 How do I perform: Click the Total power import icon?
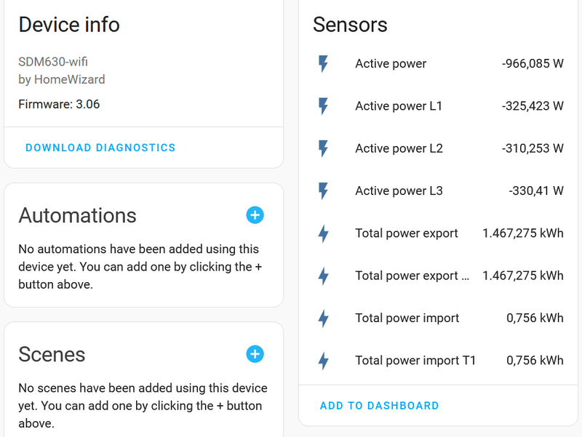[324, 318]
